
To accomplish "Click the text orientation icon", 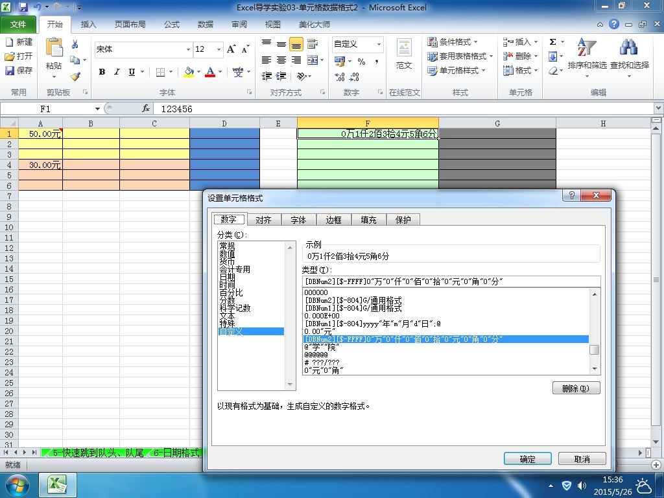I will (301, 77).
